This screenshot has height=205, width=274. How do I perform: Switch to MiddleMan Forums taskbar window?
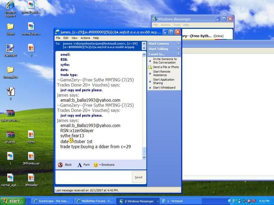point(96,201)
